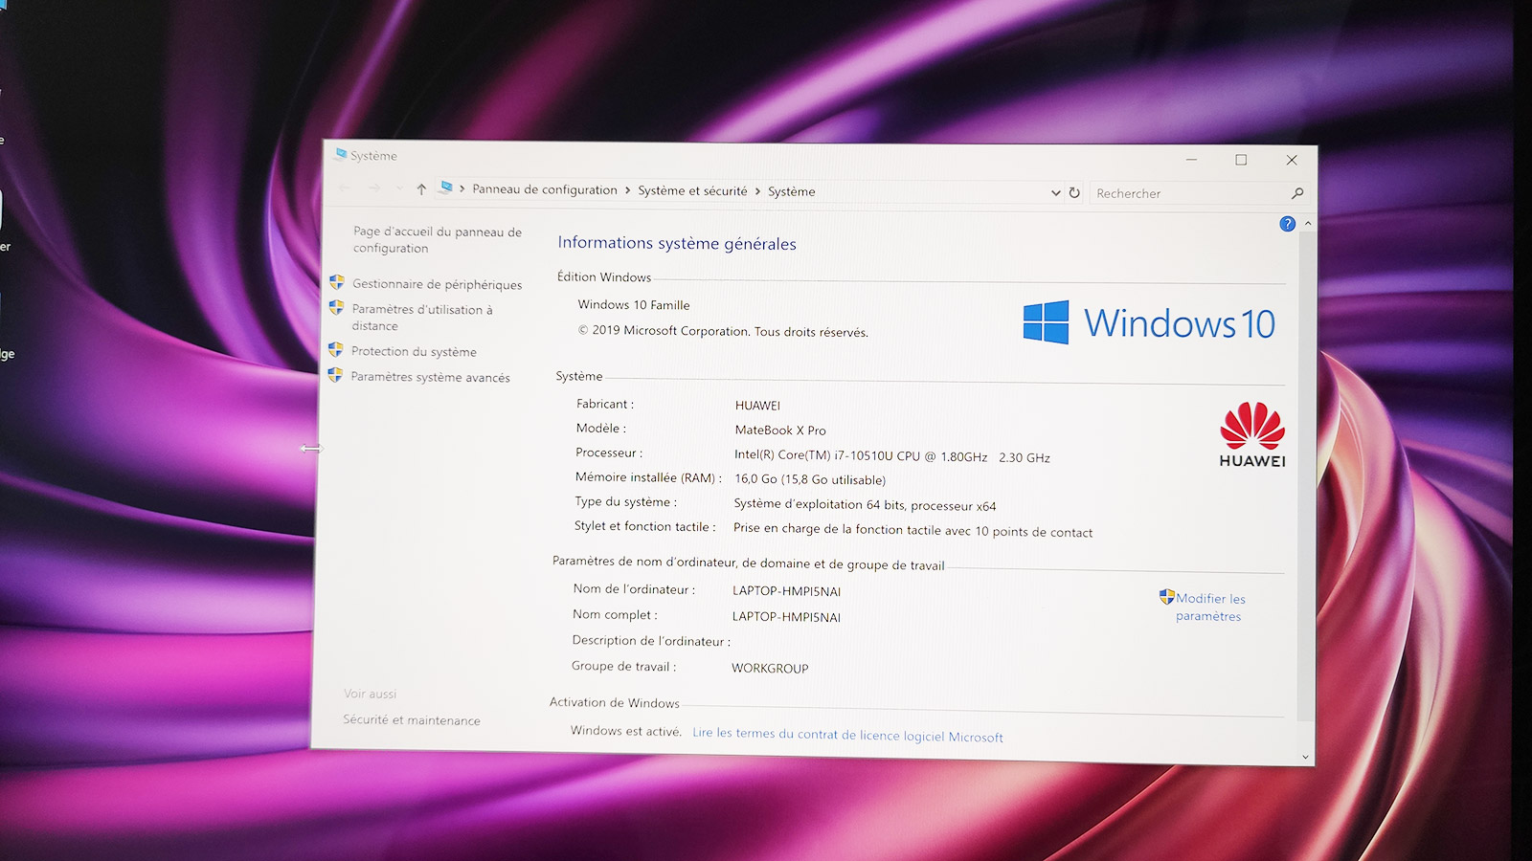
Task: Close the Système window
Action: [1292, 160]
